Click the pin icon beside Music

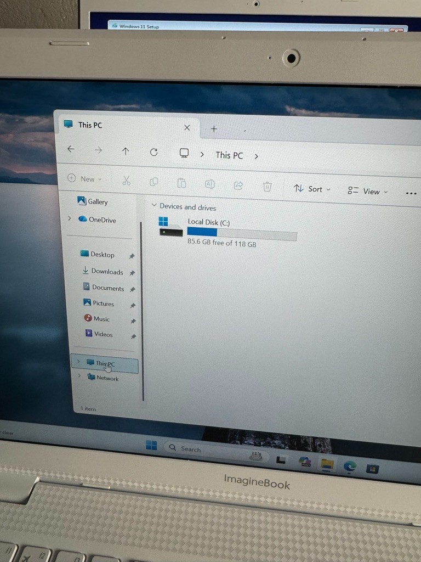pos(133,321)
